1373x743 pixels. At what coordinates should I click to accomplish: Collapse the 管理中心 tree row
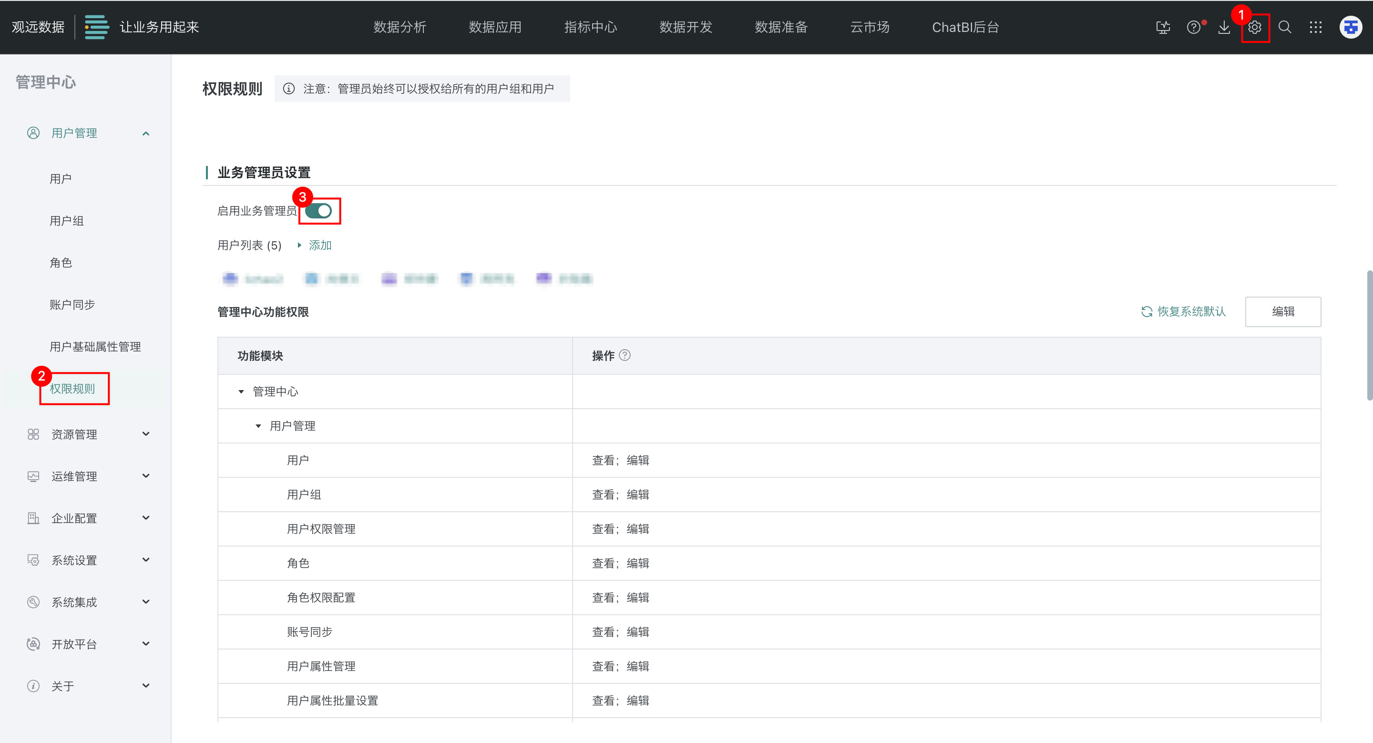click(241, 392)
